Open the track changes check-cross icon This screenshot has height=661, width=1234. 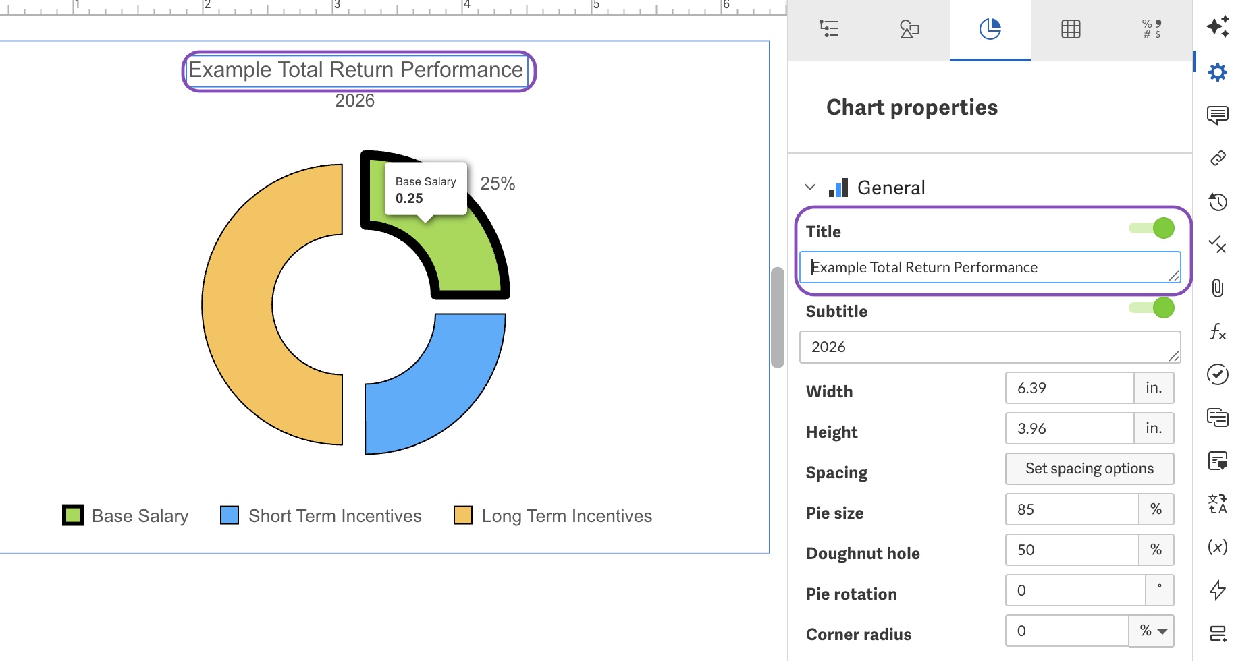(1218, 244)
